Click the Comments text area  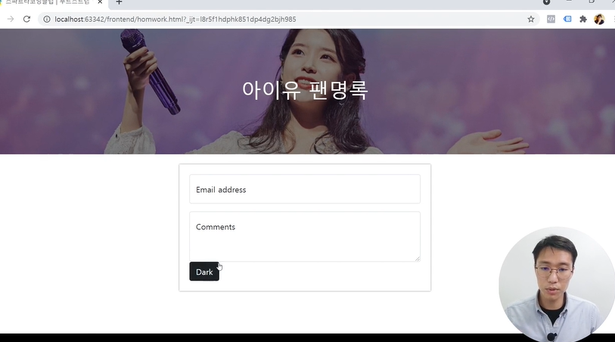(x=305, y=237)
